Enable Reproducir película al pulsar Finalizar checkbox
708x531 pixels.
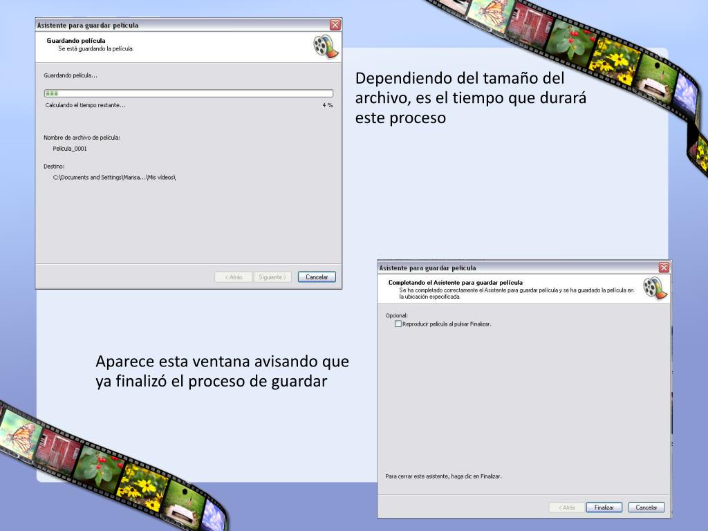[398, 324]
